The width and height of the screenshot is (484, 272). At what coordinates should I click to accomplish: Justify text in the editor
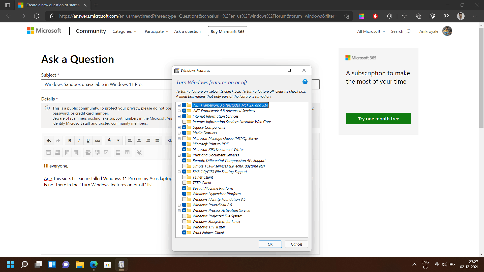click(157, 141)
